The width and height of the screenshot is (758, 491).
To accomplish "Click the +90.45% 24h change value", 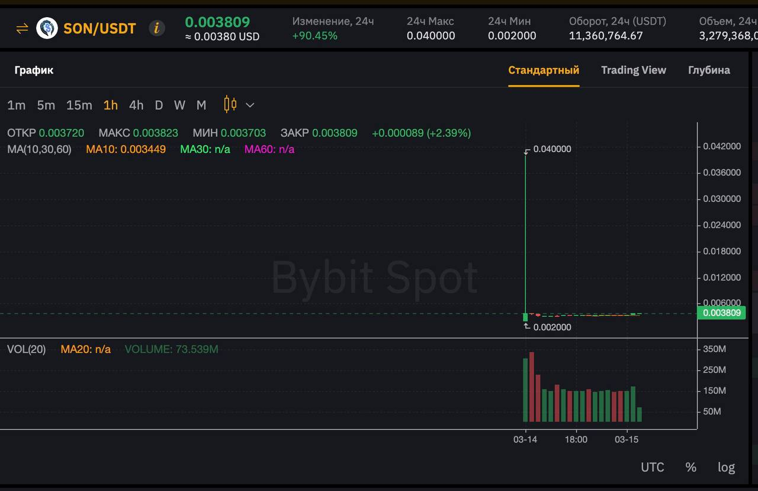I will 315,36.
